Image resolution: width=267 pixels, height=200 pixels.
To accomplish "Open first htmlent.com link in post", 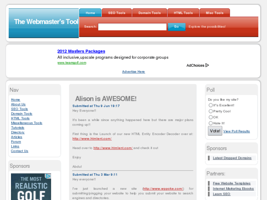I will click(92, 139).
